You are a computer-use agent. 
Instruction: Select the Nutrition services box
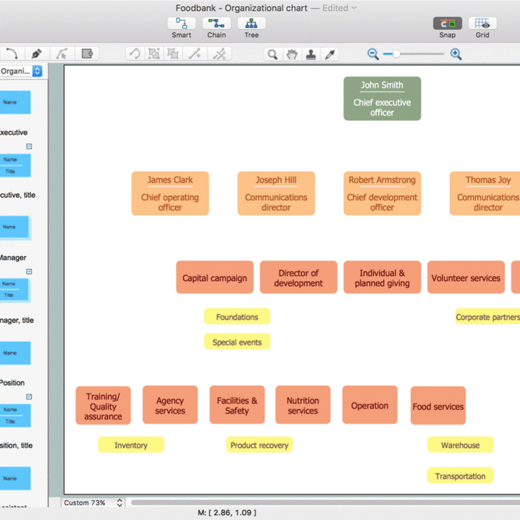[303, 405]
